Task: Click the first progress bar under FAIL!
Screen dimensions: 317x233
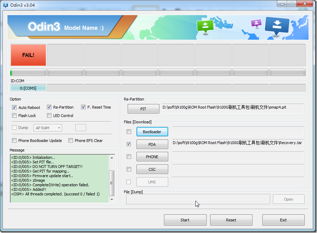Action: click(x=28, y=72)
